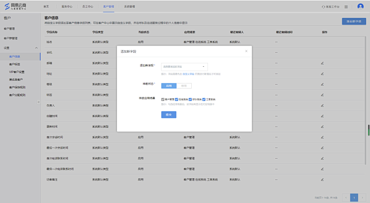Click the 添加新字段 button at top right
The width and height of the screenshot is (370, 203).
[354, 21]
